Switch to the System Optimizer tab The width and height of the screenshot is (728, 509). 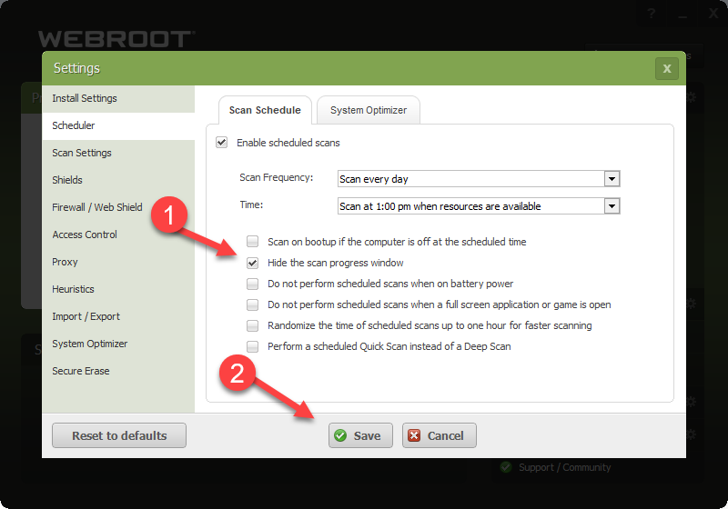coord(369,110)
